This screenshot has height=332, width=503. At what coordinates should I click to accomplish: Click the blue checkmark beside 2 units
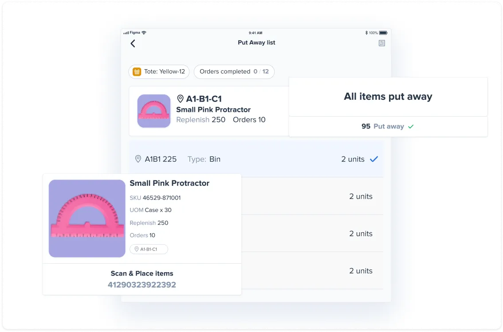click(374, 159)
